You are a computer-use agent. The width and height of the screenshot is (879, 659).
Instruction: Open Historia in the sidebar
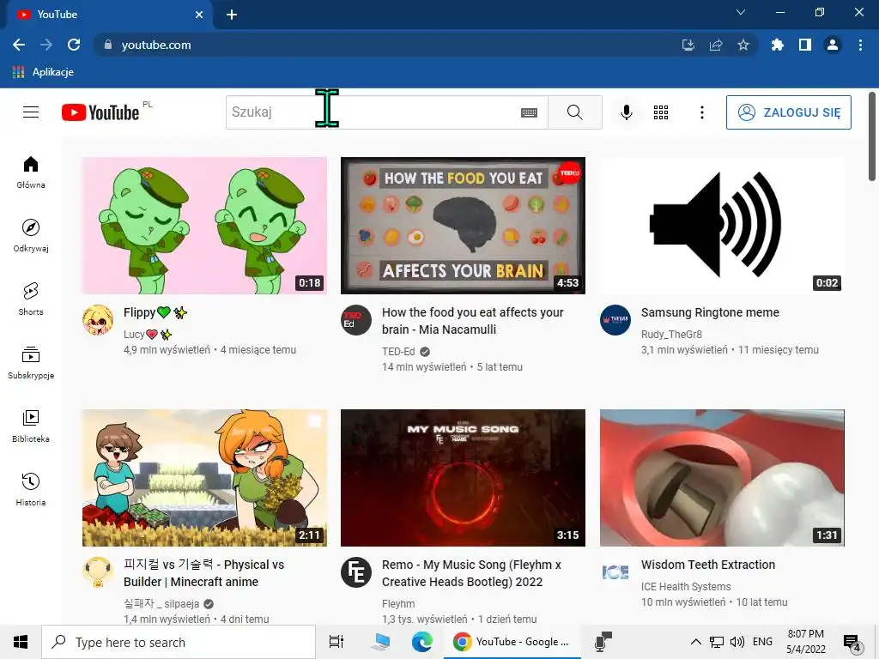[x=31, y=490]
